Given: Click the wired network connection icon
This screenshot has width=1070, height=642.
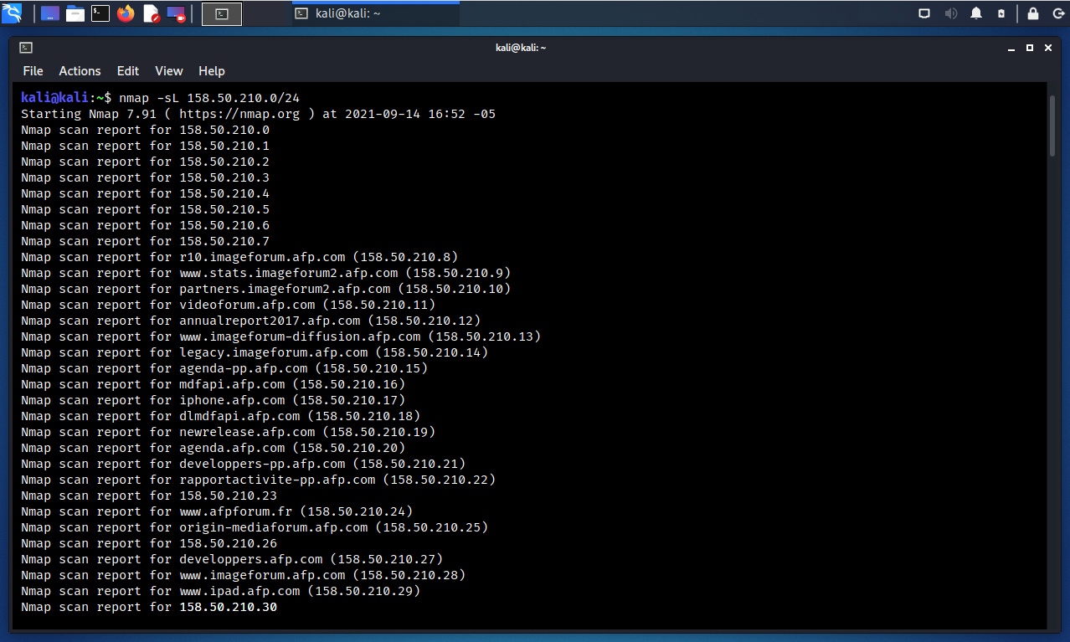Looking at the screenshot, I should click(924, 13).
